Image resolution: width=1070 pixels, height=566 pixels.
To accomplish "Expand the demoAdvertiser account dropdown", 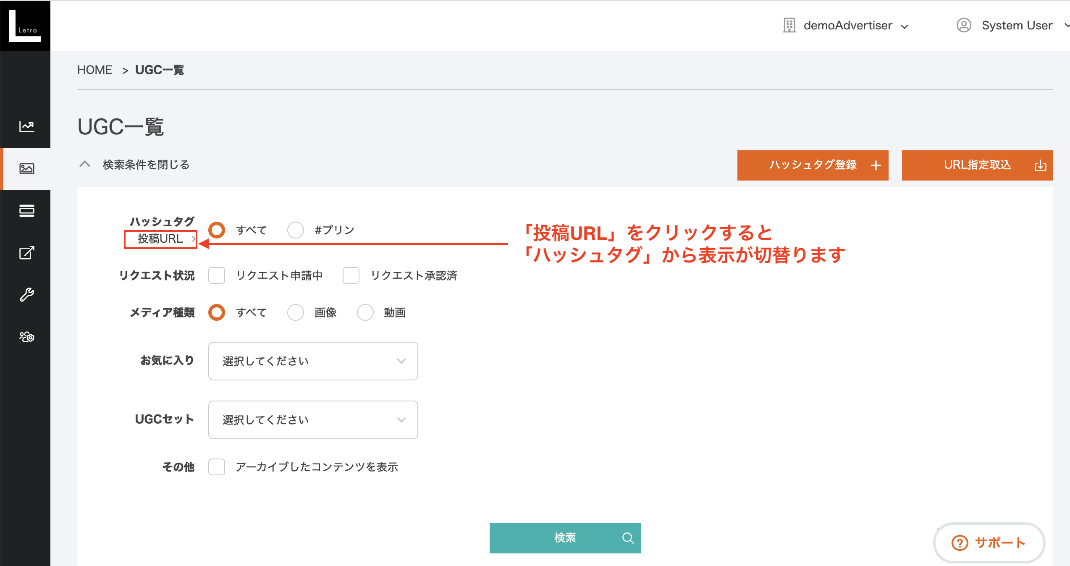I will [x=847, y=26].
